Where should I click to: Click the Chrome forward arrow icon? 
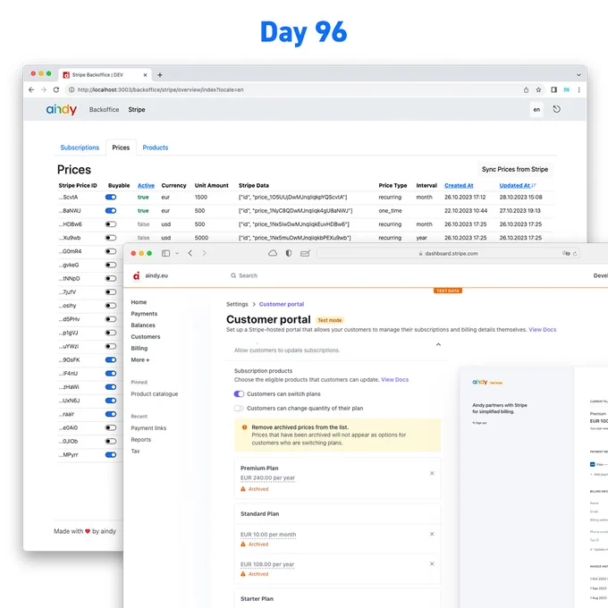pos(44,89)
